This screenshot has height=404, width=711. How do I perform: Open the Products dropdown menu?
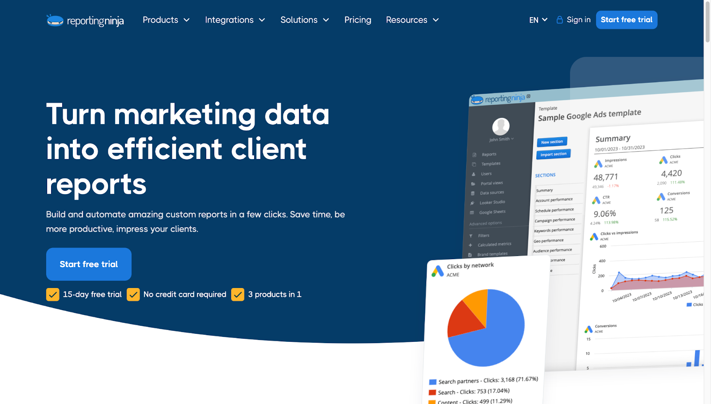pyautogui.click(x=166, y=20)
